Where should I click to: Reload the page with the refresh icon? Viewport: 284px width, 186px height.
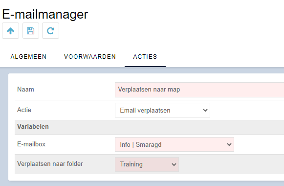[50, 31]
